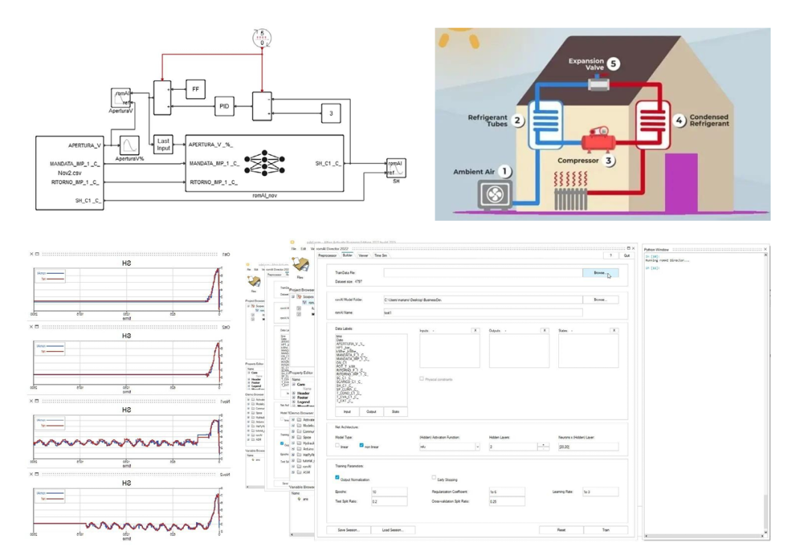Screen dimensions: 808x559
Task: Click the Refrigerant Tubes number 2 circle
Action: 517,120
